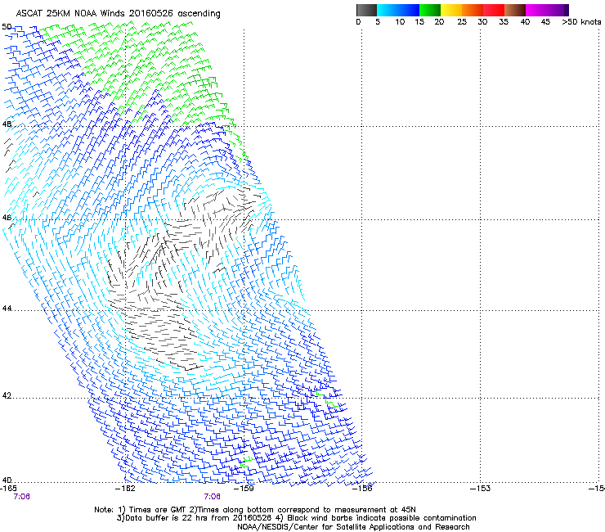The height and width of the screenshot is (532, 605).
Task: Click the colorbar label 35
Action: pos(504,22)
